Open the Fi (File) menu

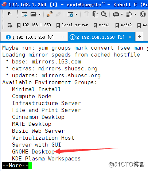(10, 14)
